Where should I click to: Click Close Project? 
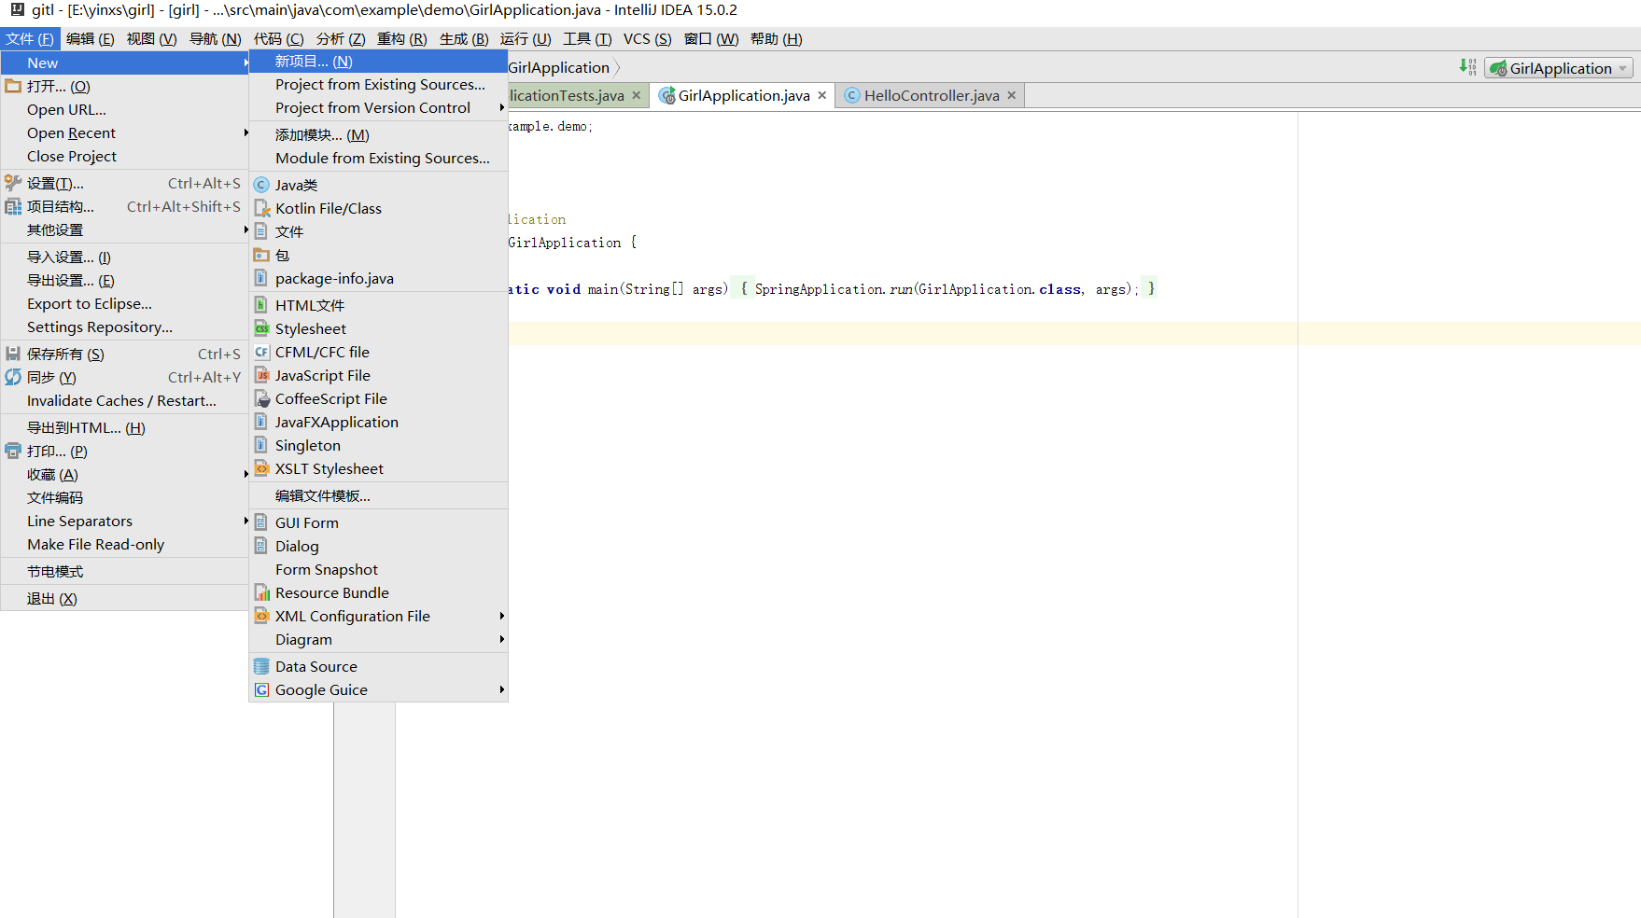pos(124,156)
